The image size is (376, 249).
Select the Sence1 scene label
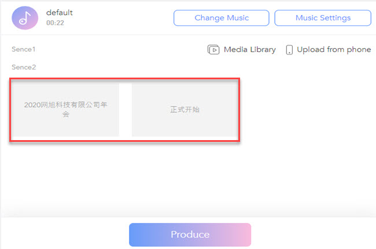coord(24,50)
